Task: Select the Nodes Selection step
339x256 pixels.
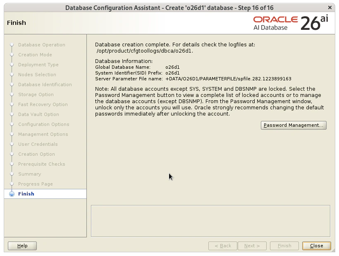Action: point(37,74)
